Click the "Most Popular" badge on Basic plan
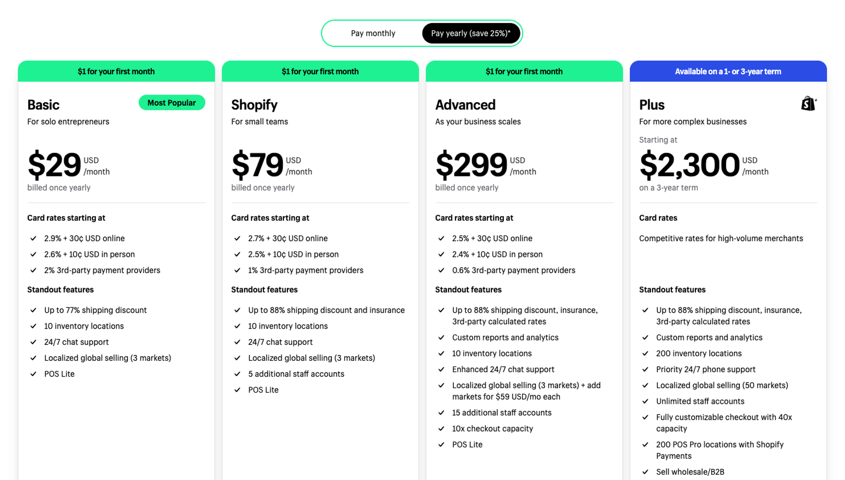 pos(172,103)
